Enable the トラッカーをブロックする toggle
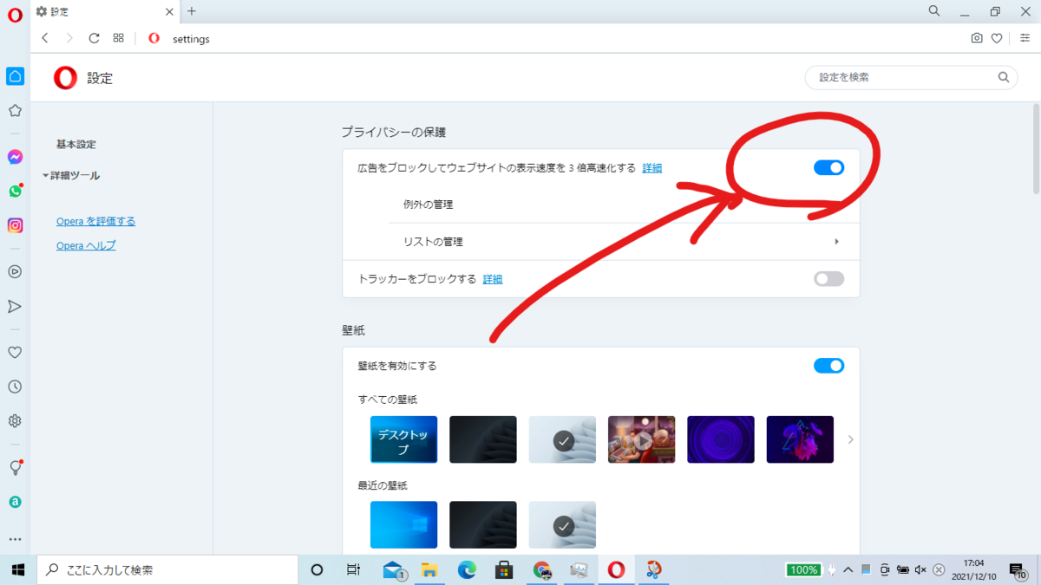 coord(828,278)
